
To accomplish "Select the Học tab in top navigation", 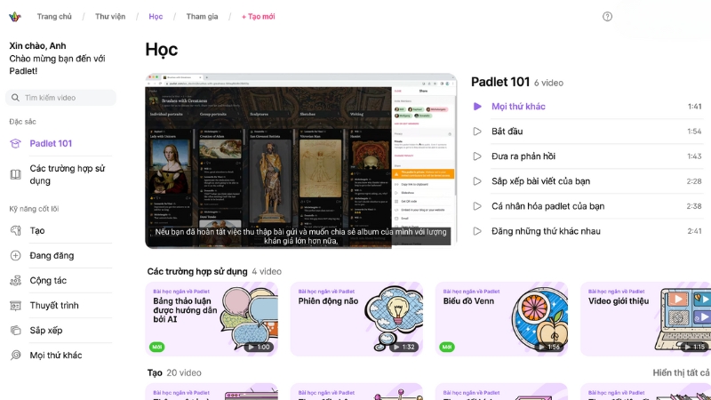I will [156, 16].
